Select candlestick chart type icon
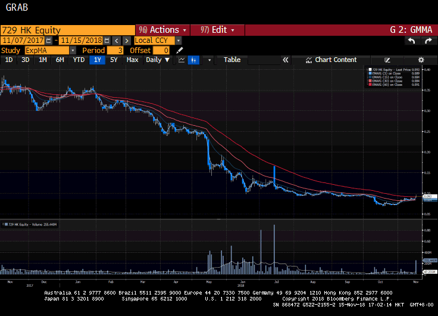 pyautogui.click(x=193, y=60)
